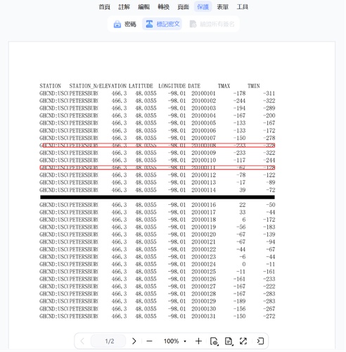The width and height of the screenshot is (346, 352).
Task: Click the collapse toolbar icon at far right
Action: click(x=260, y=341)
